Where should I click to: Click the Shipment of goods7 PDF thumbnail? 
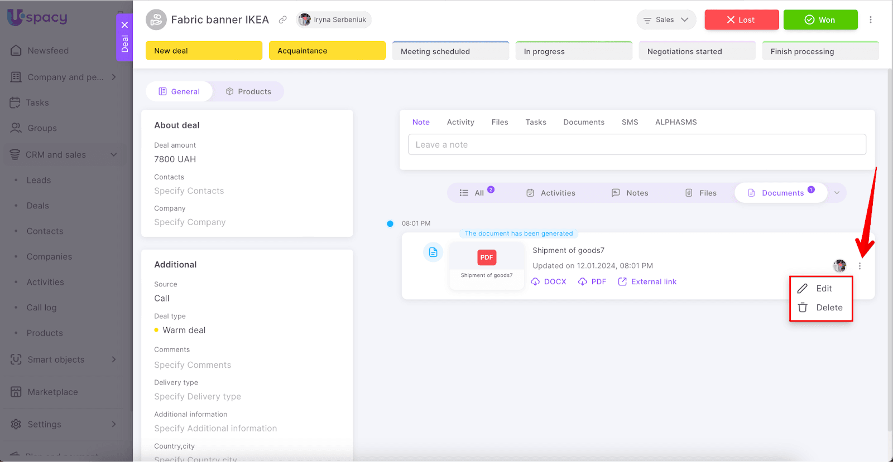pyautogui.click(x=487, y=264)
